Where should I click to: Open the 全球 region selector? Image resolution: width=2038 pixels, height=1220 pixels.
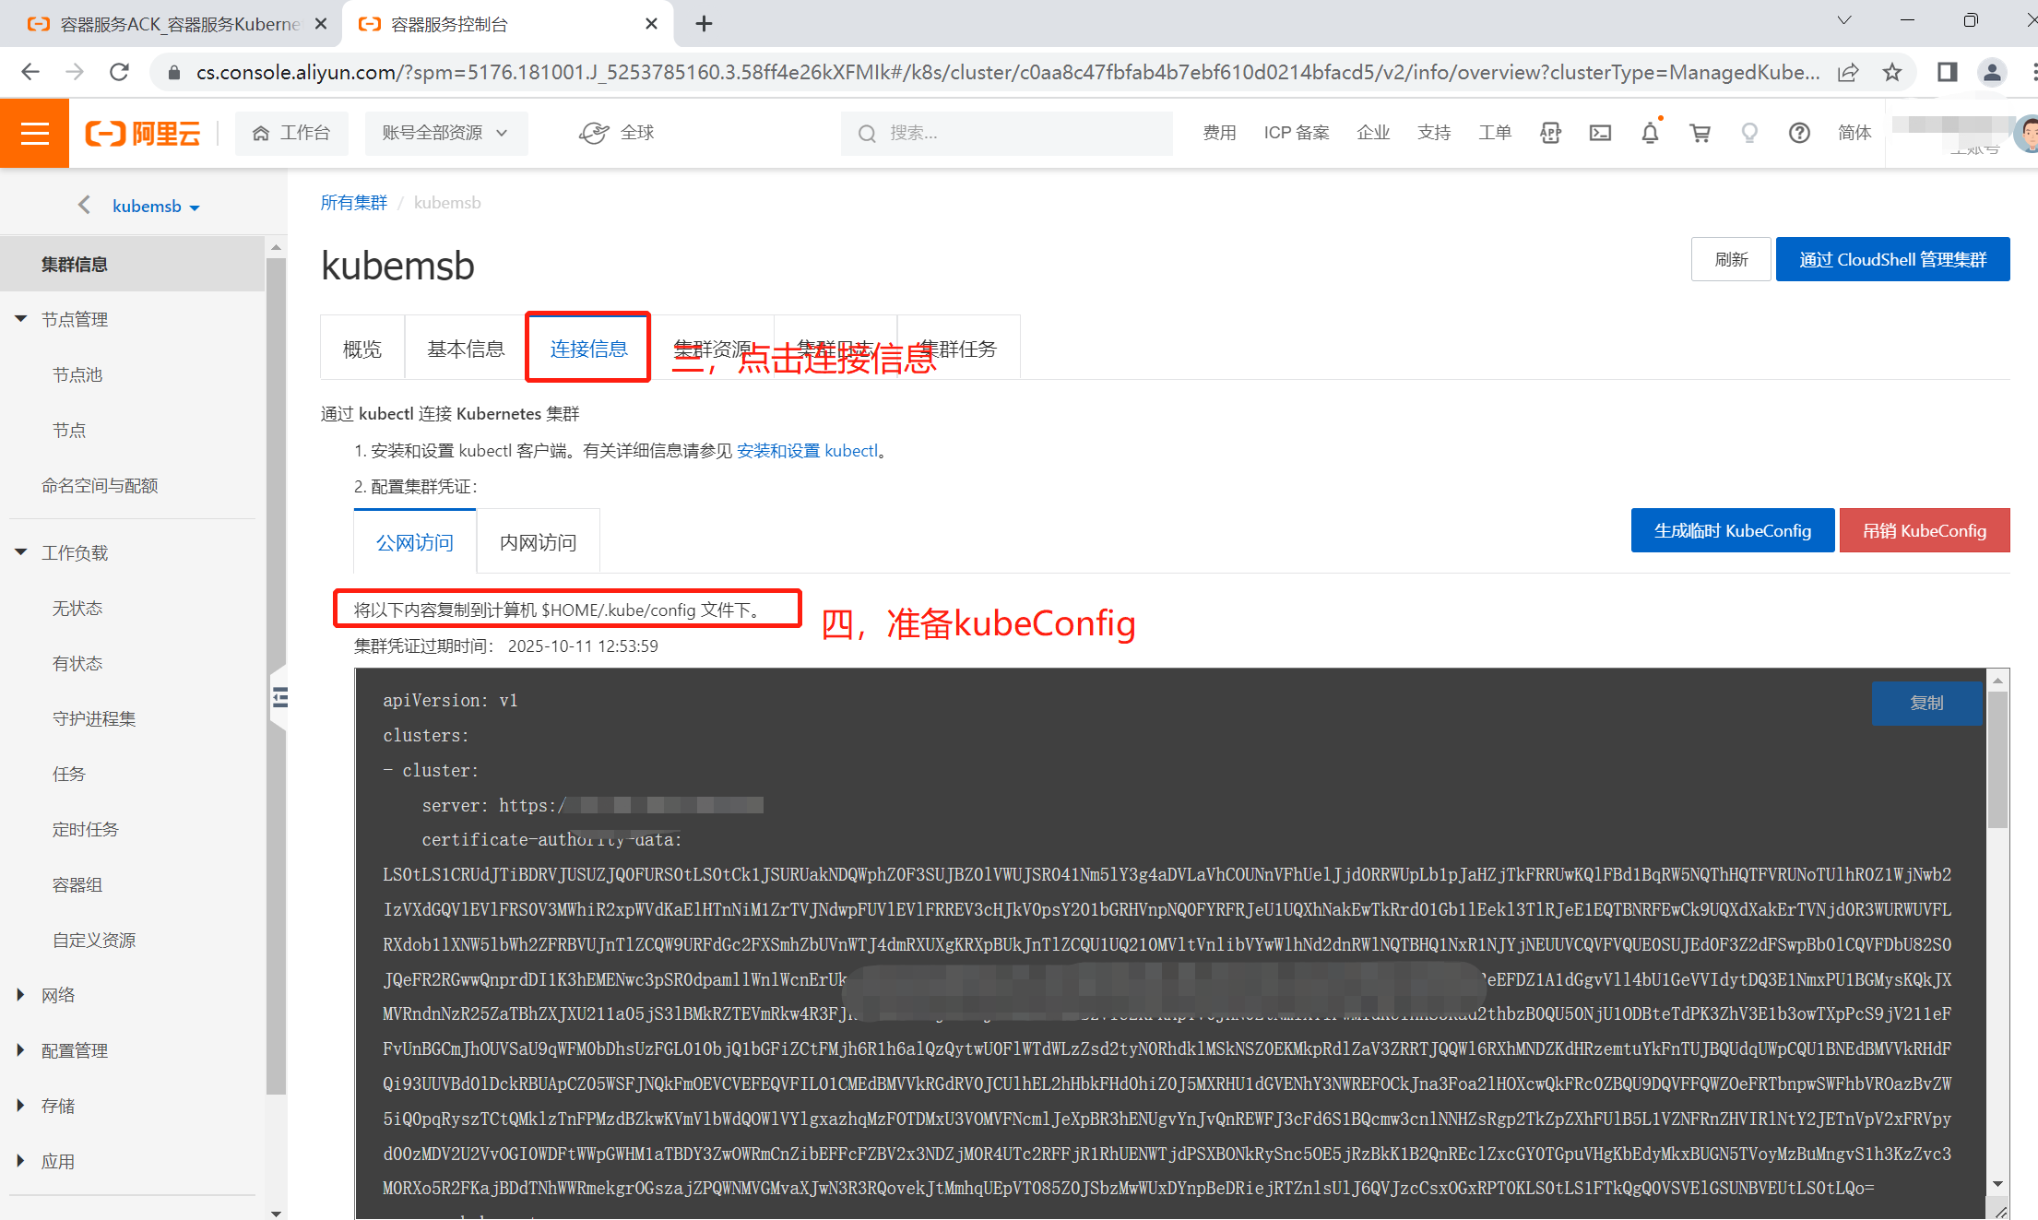point(616,134)
